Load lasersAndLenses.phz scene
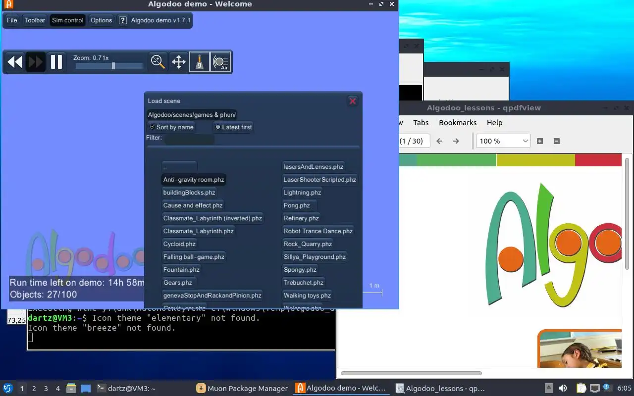This screenshot has height=396, width=634. (314, 167)
